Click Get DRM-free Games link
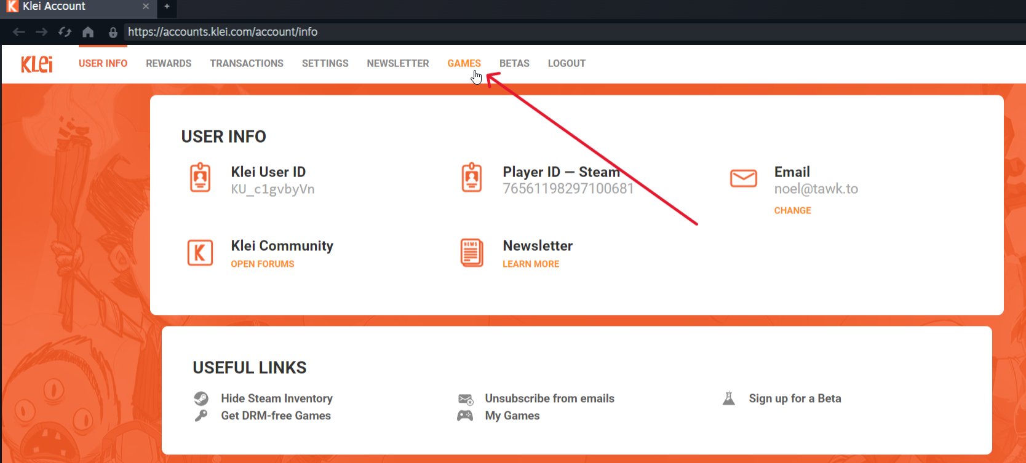The height and width of the screenshot is (463, 1026). point(276,416)
